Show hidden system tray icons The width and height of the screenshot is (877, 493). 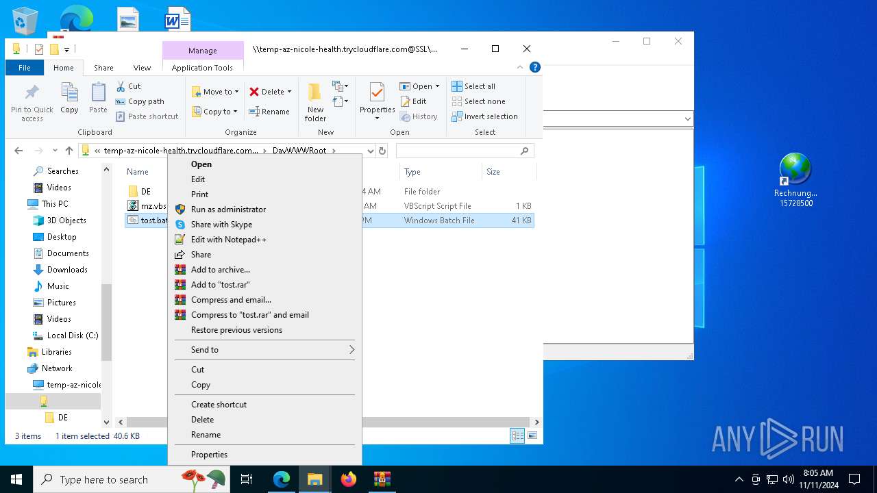[x=739, y=479]
